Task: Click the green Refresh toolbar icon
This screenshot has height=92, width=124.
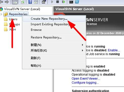Action: point(22,2)
